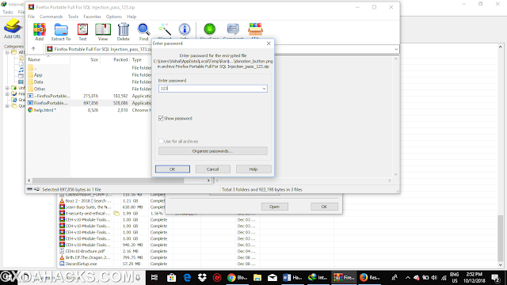Confirm the password with OK

pos(173,169)
